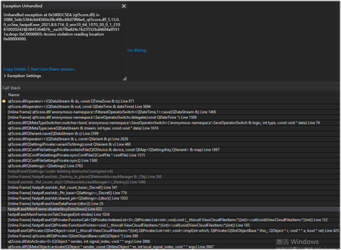Select the Call Stack panel title
Screen dimensions: 341x250
pyautogui.click(x=12, y=88)
